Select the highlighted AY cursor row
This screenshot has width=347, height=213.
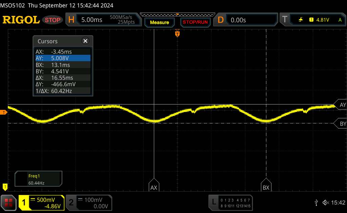click(63, 58)
